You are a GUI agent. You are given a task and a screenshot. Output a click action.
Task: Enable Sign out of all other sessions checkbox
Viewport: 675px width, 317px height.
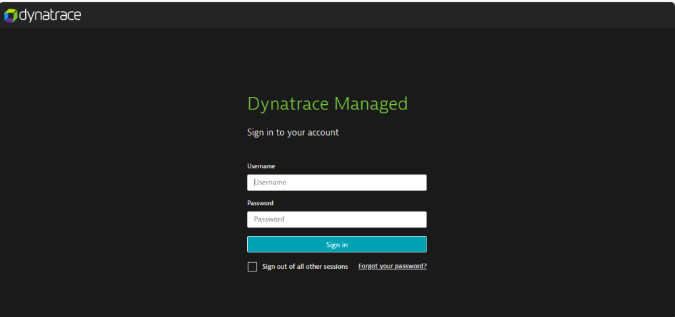tap(252, 267)
